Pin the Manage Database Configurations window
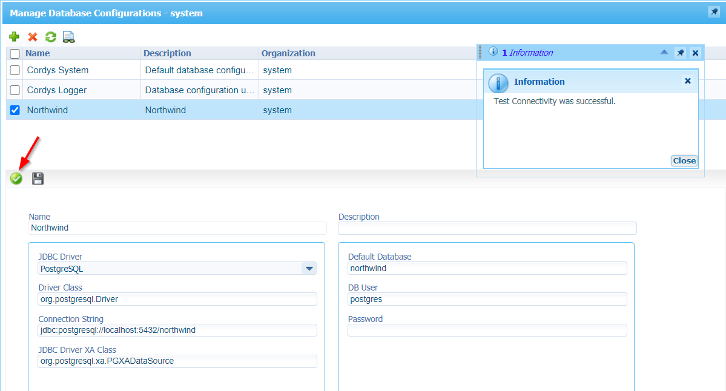This screenshot has height=391, width=726. click(713, 12)
